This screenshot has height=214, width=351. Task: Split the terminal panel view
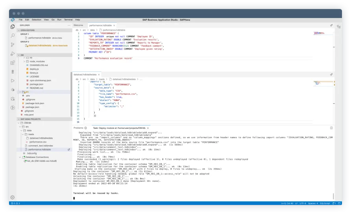point(331,128)
